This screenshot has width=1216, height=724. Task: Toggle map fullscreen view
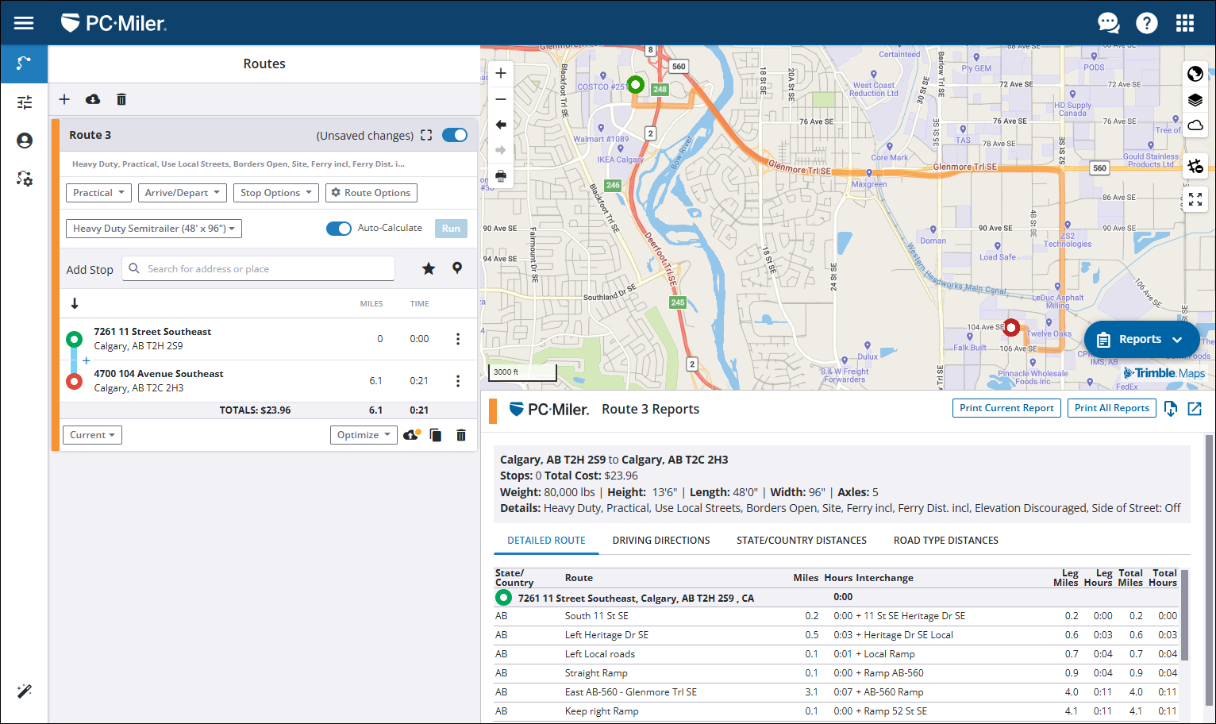pyautogui.click(x=1195, y=199)
